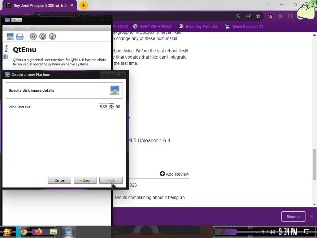Click the start power icon in QtEmu toolbar
This screenshot has width=317, height=238.
pyautogui.click(x=33, y=37)
